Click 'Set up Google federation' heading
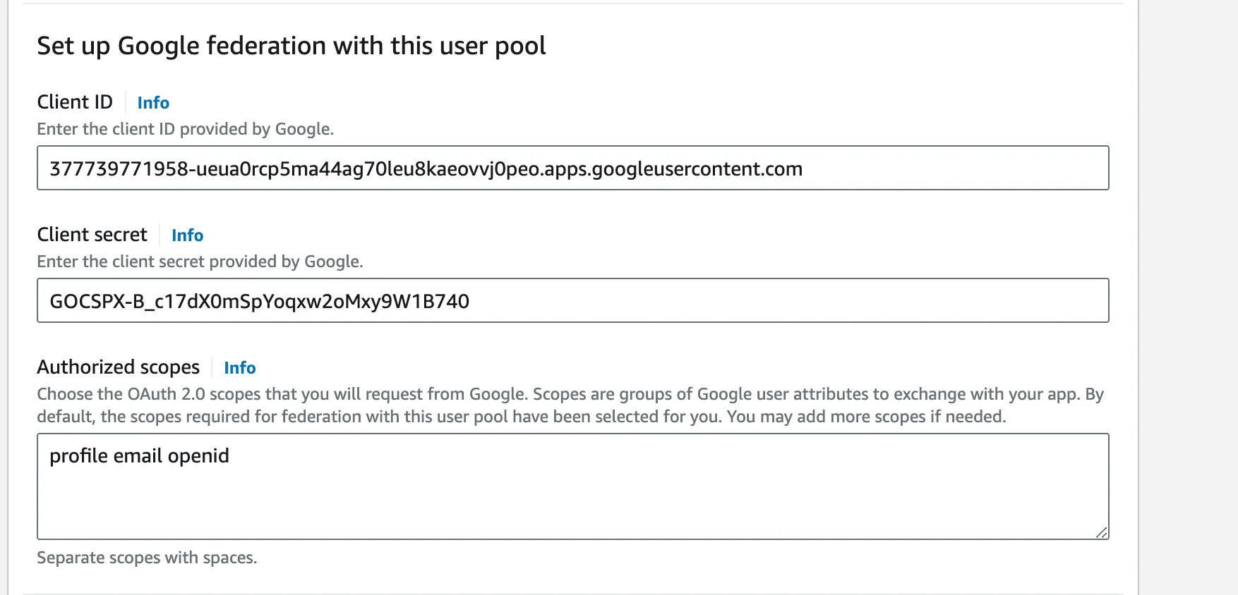 [291, 46]
